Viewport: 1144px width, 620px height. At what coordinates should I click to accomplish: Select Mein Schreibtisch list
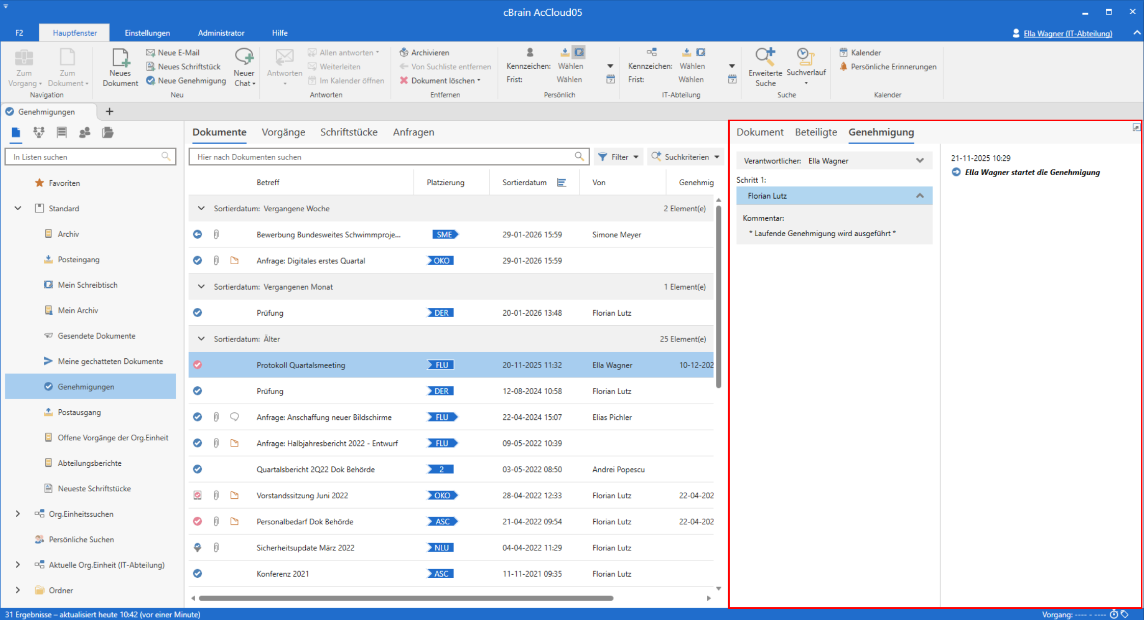88,285
